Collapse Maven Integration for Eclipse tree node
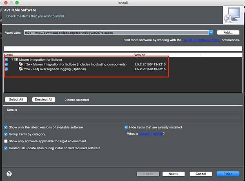Screen dimensions: 245x181 click(12, 60)
